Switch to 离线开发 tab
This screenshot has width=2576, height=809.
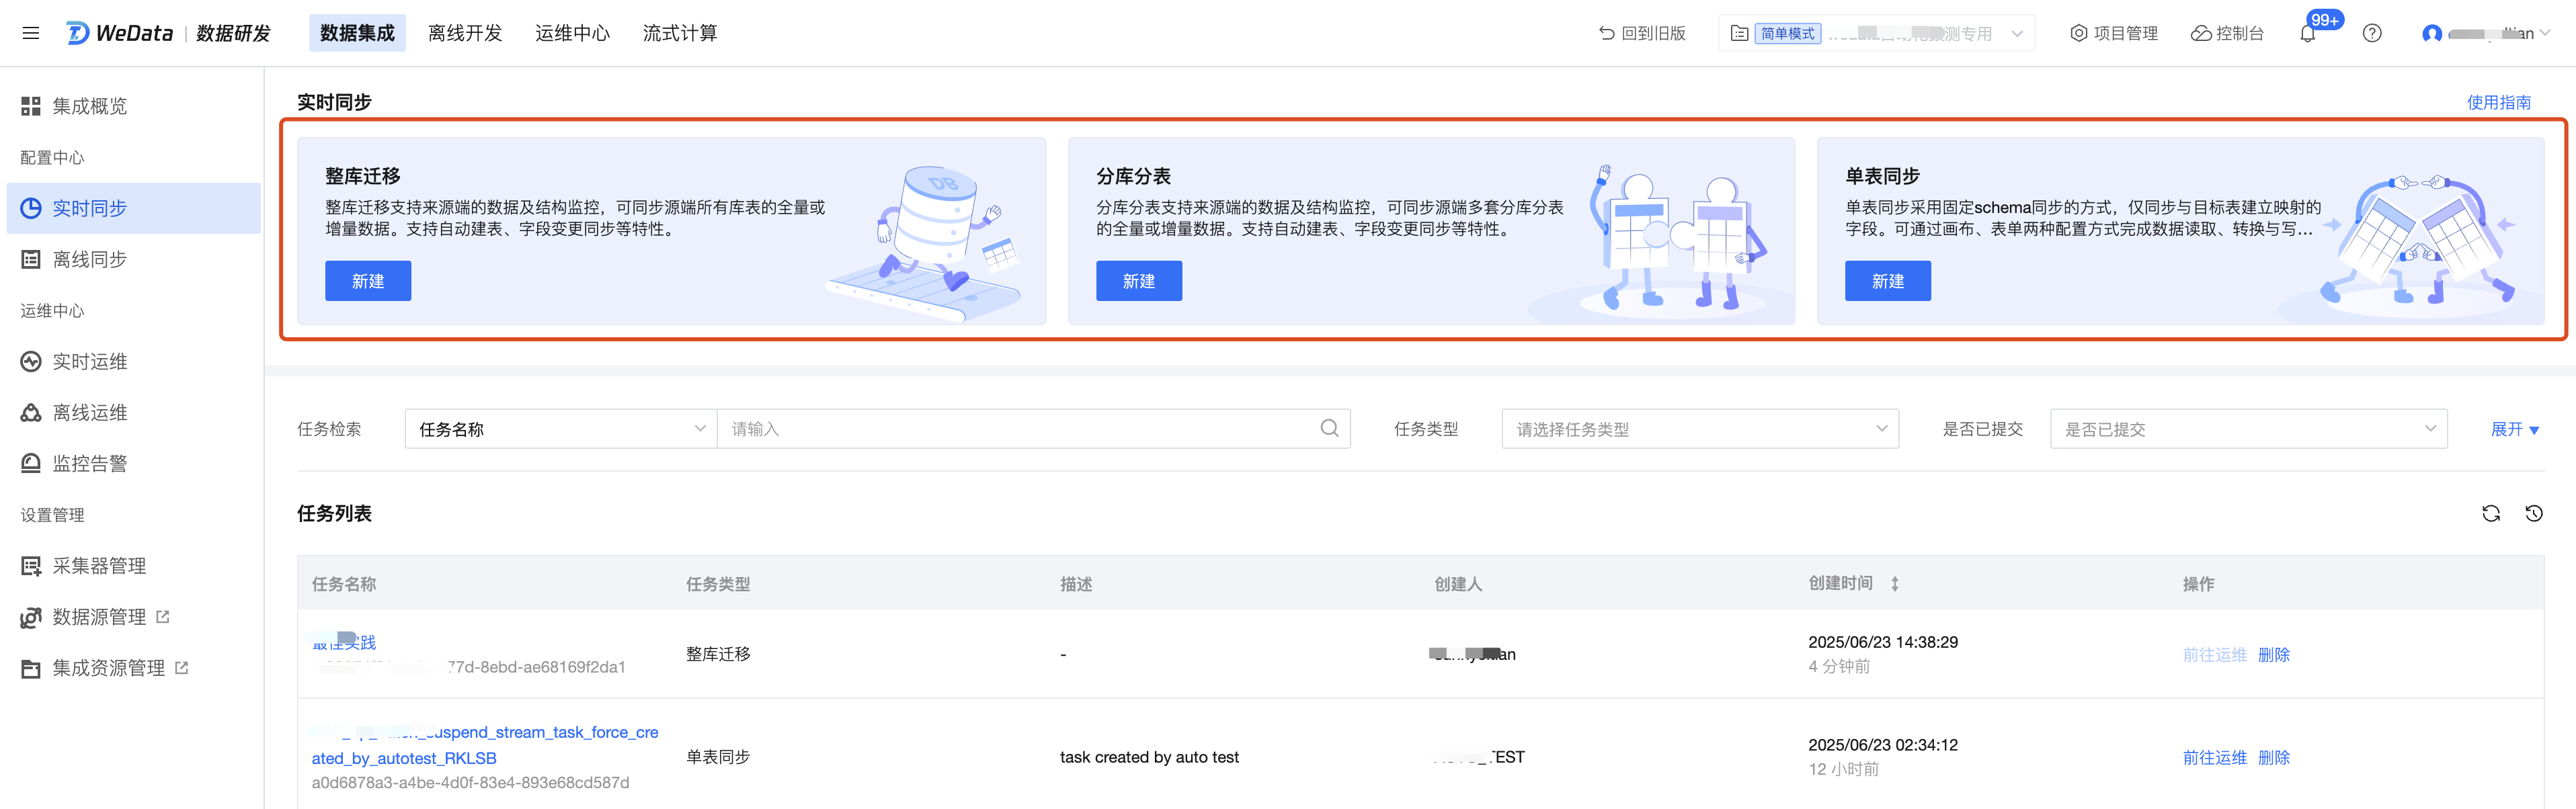point(465,33)
